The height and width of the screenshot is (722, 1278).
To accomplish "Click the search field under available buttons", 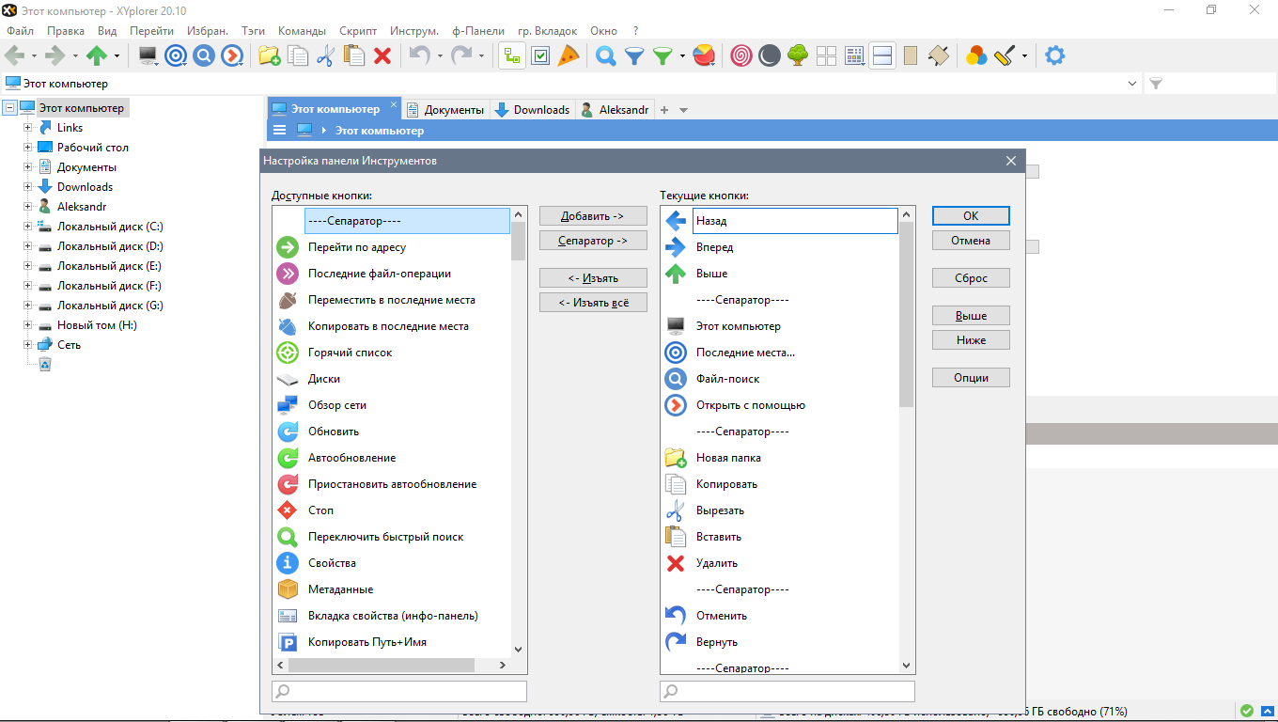I will pos(399,691).
